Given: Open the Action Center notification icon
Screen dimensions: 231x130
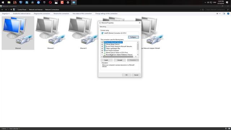Looking at the screenshot, I should (x=227, y=3).
